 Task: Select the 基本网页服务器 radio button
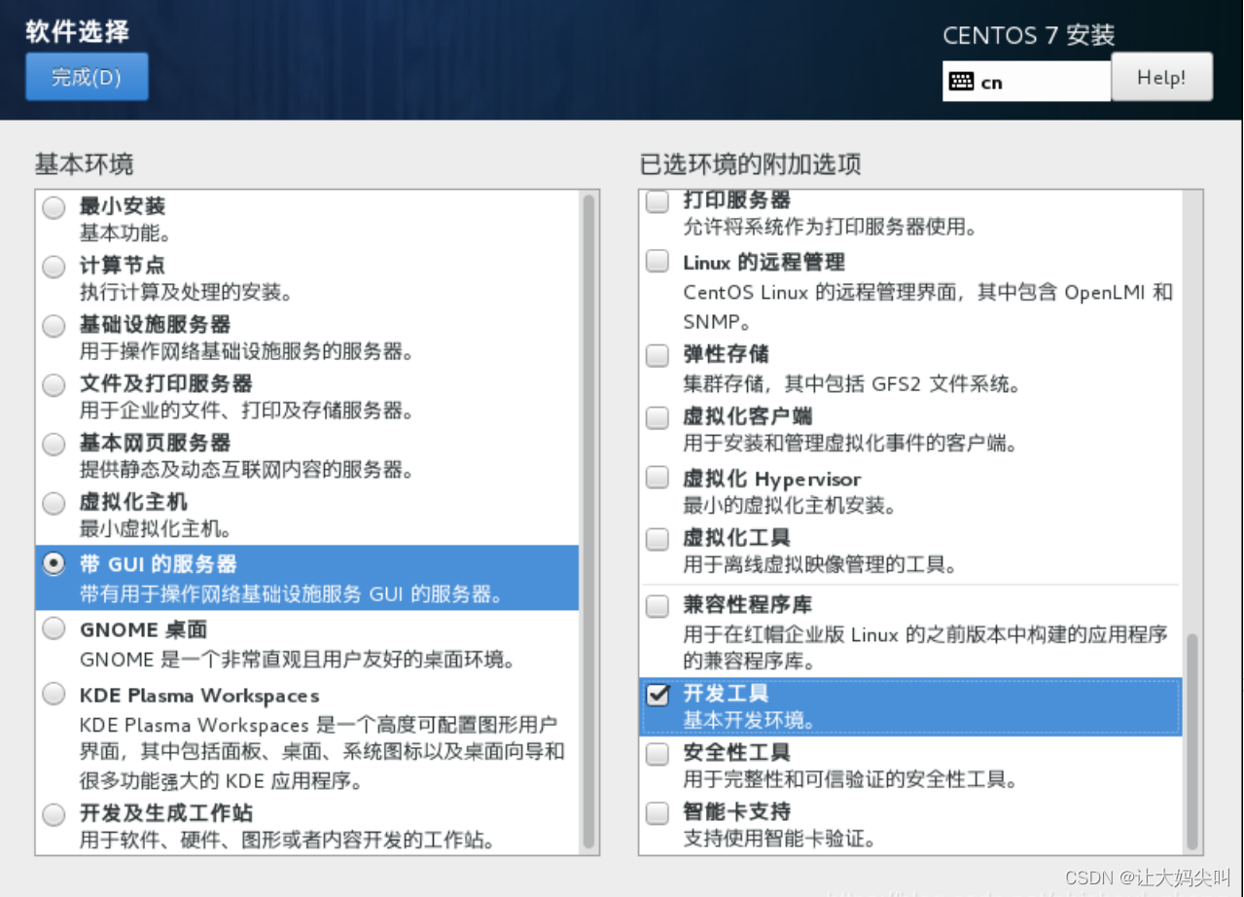[x=54, y=445]
